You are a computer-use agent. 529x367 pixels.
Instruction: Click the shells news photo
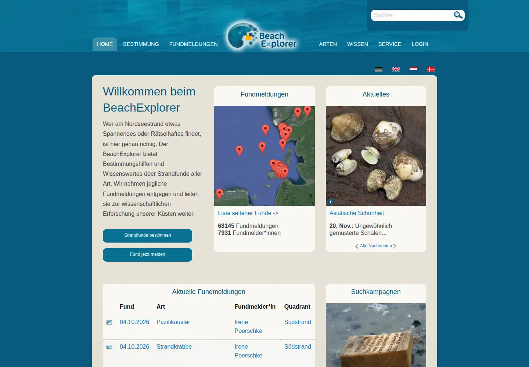coord(376,156)
